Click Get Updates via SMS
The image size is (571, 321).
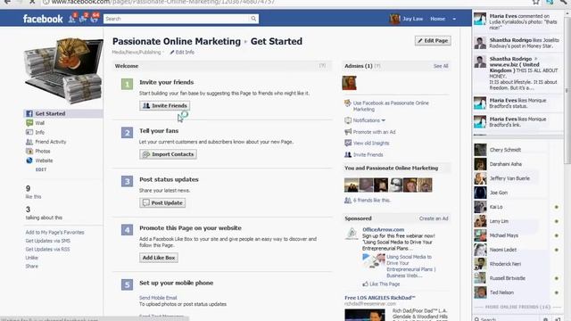click(47, 241)
